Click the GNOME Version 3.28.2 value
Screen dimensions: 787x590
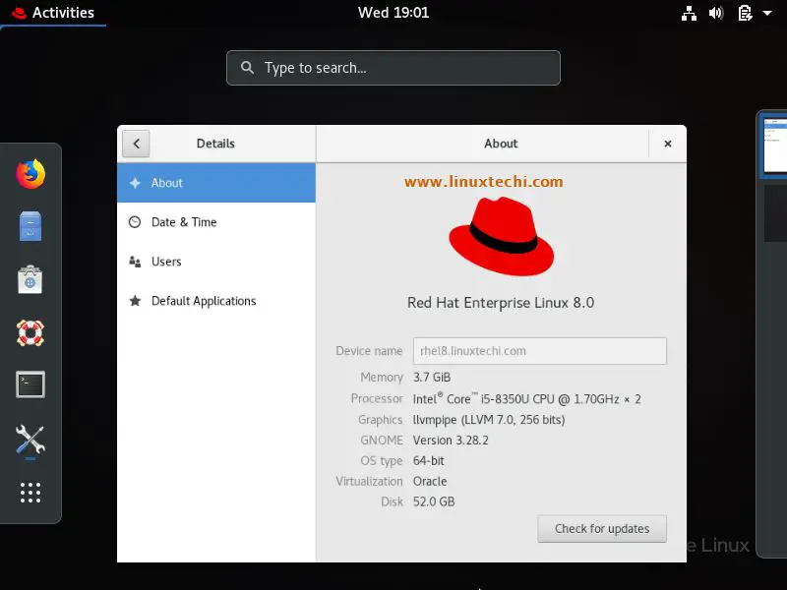pyautogui.click(x=451, y=440)
